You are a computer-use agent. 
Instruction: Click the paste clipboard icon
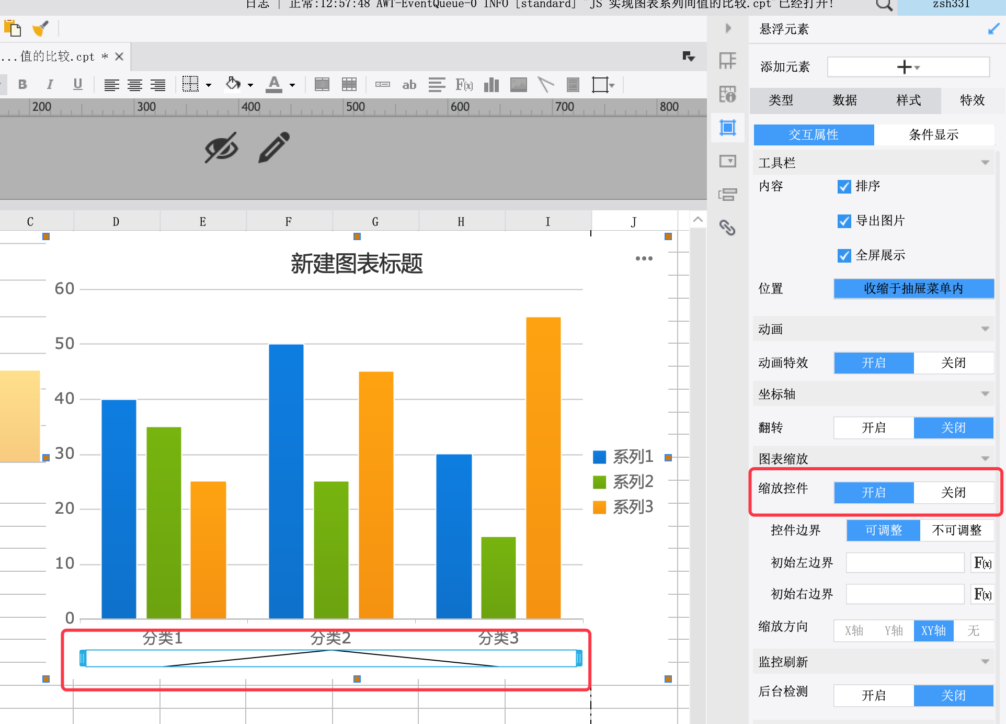point(12,28)
